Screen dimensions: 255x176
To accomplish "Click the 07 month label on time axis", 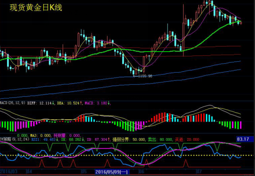I will [199, 172].
